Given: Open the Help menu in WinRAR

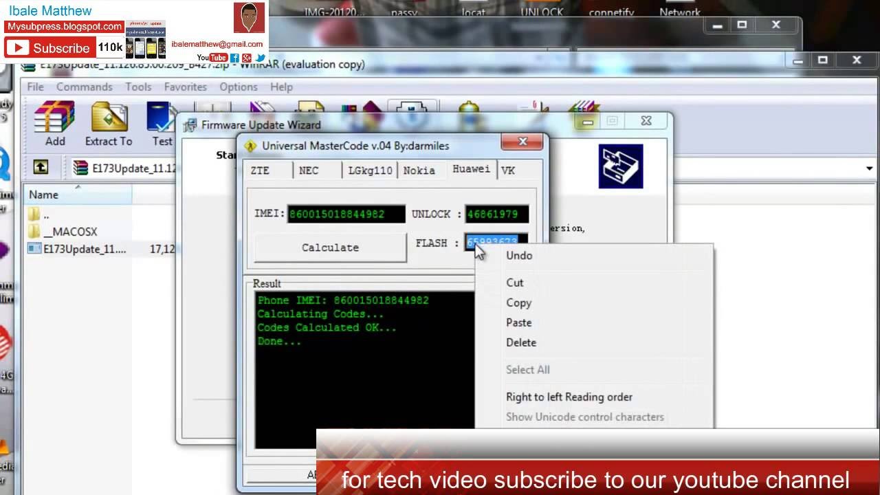Looking at the screenshot, I should click(282, 87).
